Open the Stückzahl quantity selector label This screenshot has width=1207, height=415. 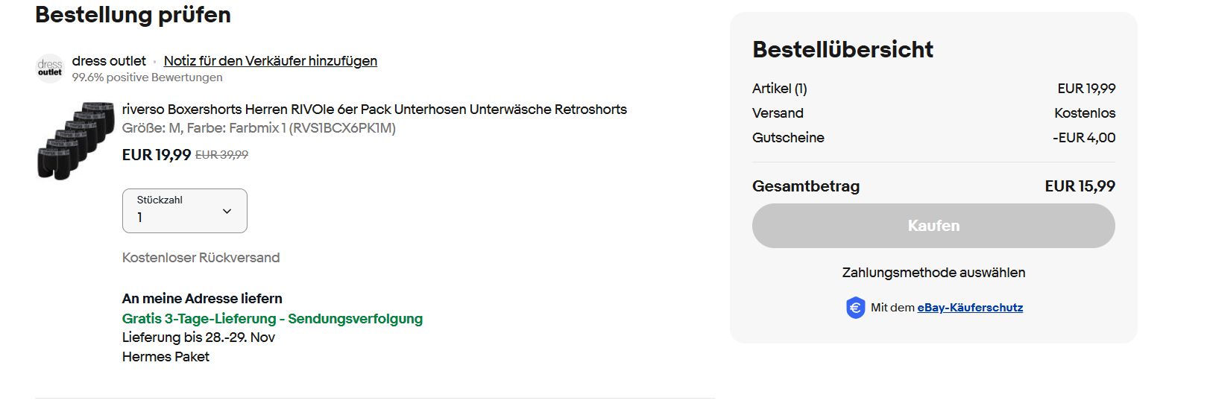[x=160, y=200]
